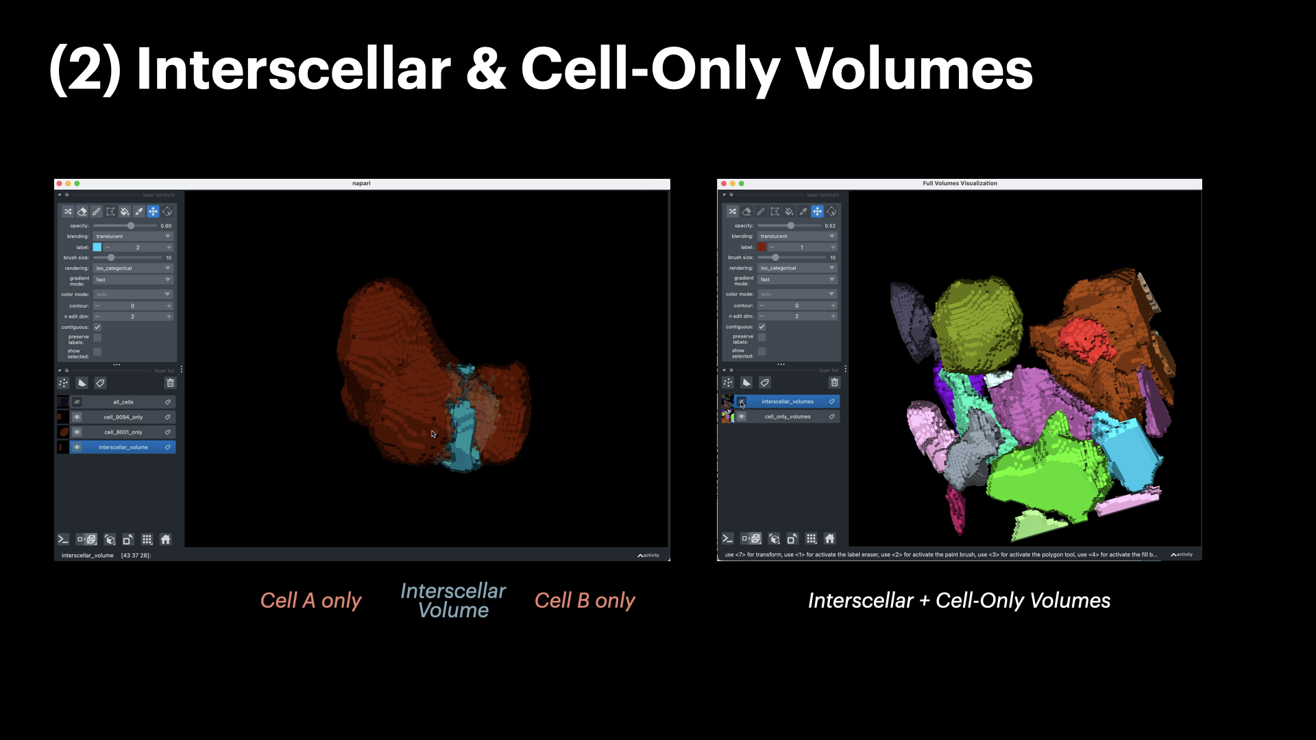Hide the interscellar_volume layer

[x=77, y=447]
